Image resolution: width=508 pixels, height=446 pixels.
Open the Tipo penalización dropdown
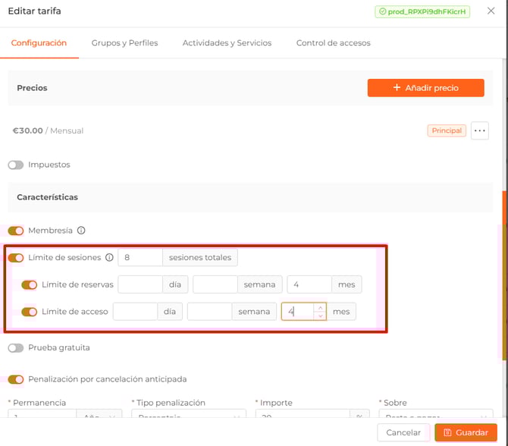(188, 416)
